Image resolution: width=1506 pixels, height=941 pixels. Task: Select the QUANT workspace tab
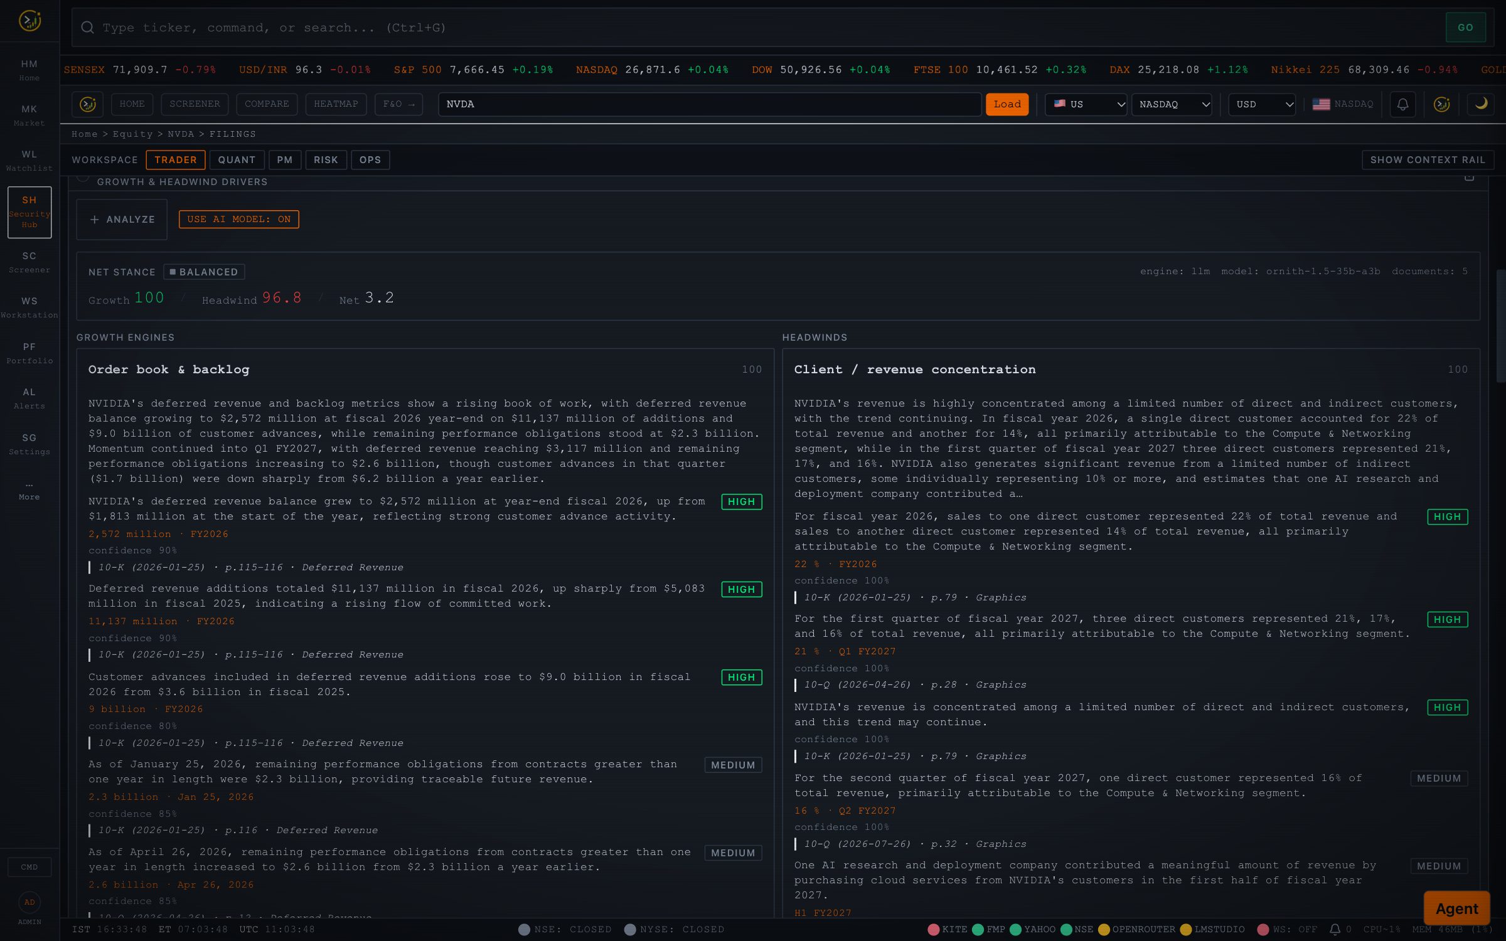coord(237,160)
